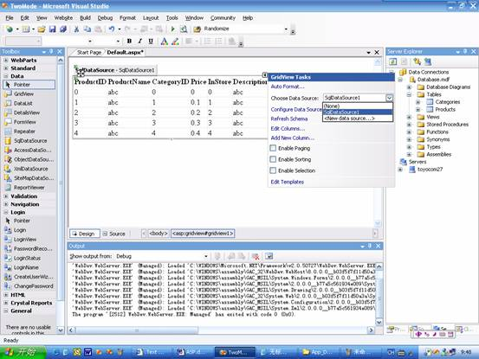Click the Background Color highlighter icon
This screenshot has width=479, height=359.
coord(175,42)
